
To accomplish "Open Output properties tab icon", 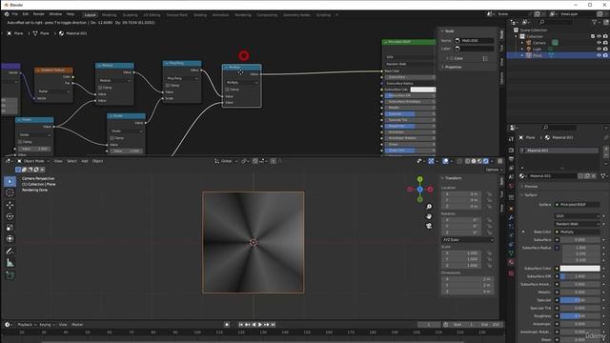I will pyautogui.click(x=511, y=159).
